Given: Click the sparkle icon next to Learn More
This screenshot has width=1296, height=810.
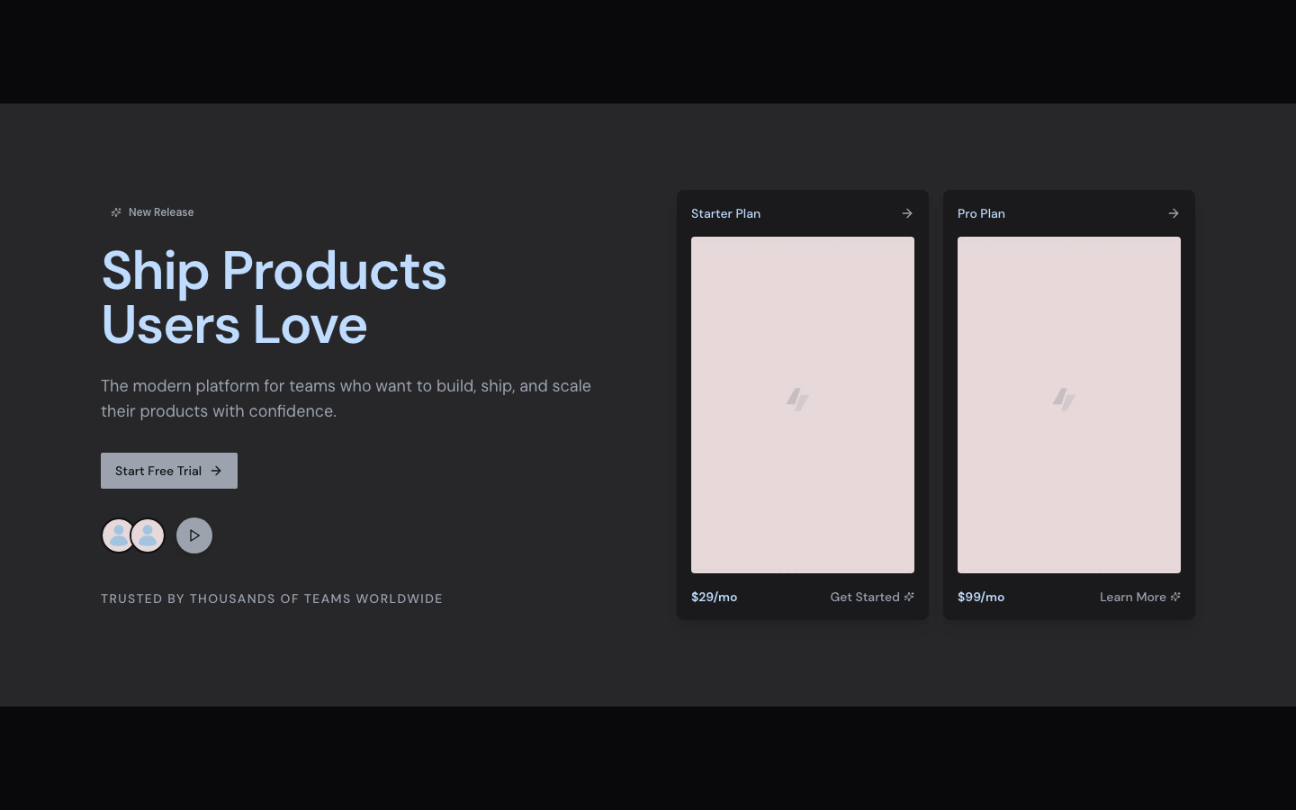Looking at the screenshot, I should point(1175,597).
